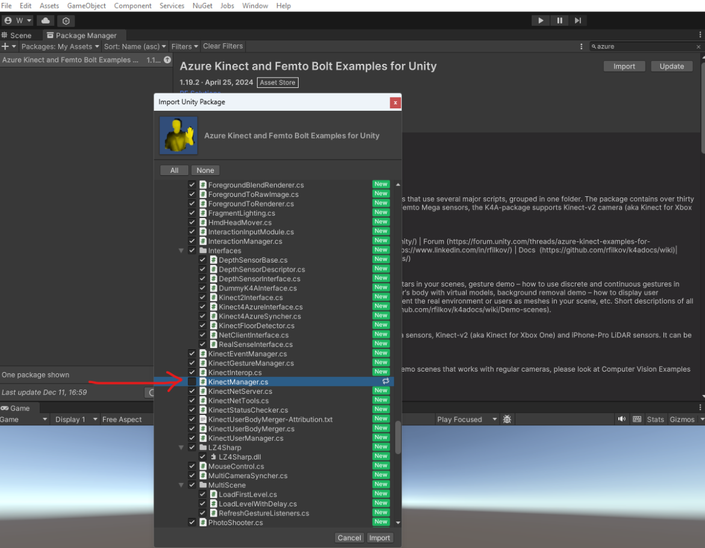Click the import list vertical scrollbar thumb
Image resolution: width=705 pixels, height=548 pixels.
tap(398, 437)
